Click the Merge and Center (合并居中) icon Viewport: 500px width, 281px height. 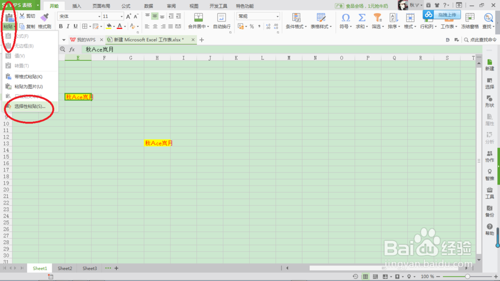coord(198,17)
